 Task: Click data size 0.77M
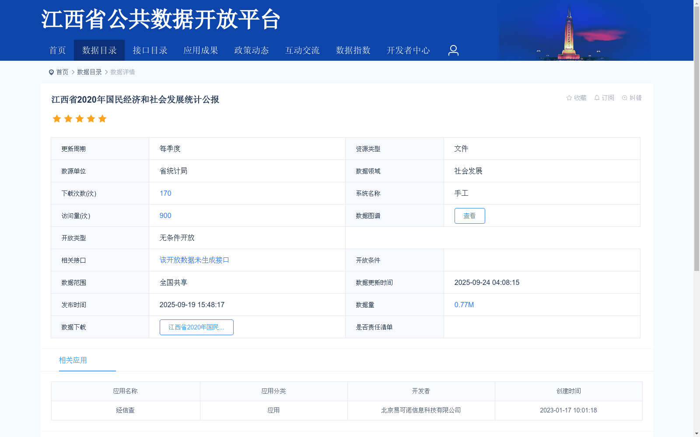(464, 305)
